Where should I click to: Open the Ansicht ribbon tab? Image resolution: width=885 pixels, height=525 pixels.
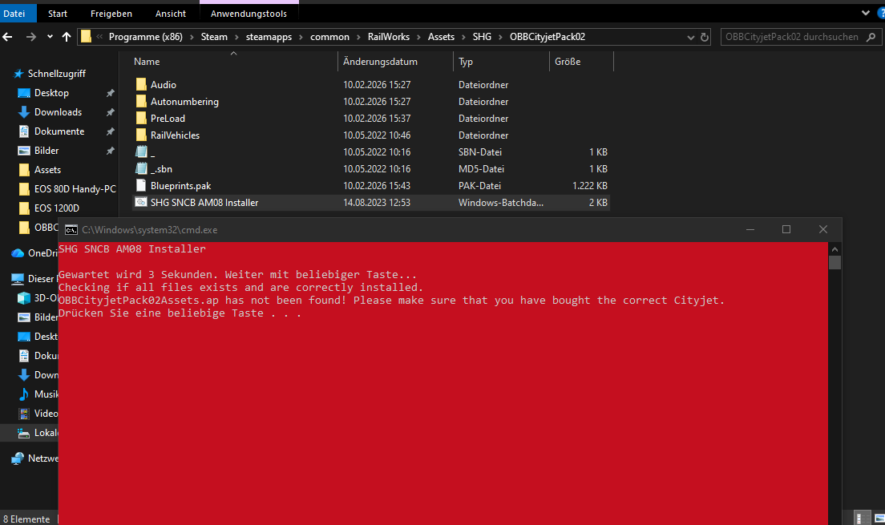[171, 14]
